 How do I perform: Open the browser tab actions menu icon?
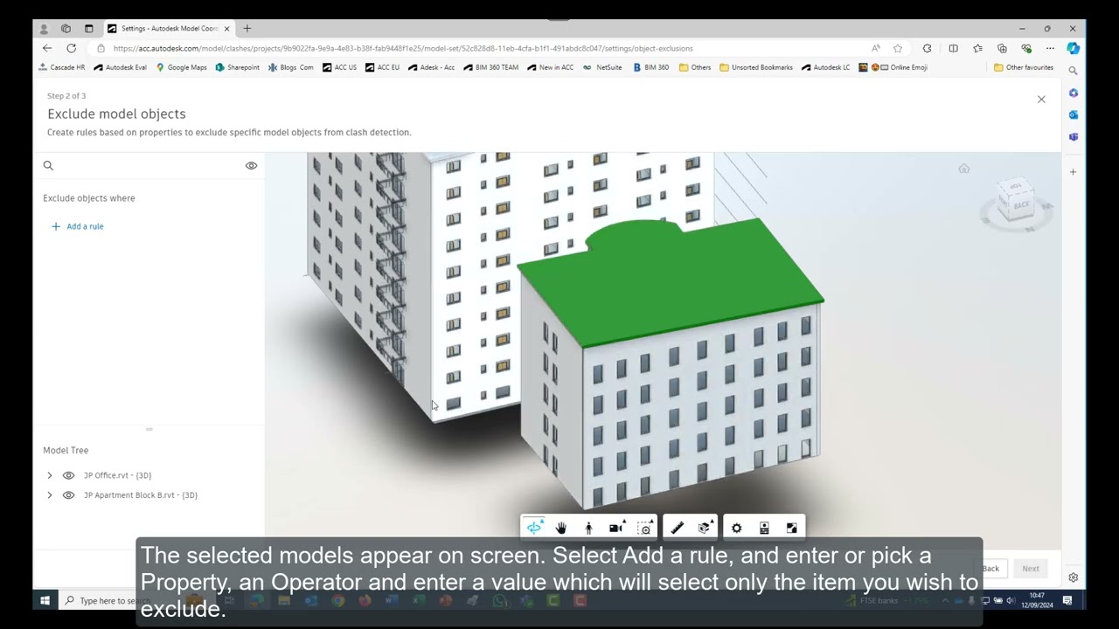coord(88,29)
